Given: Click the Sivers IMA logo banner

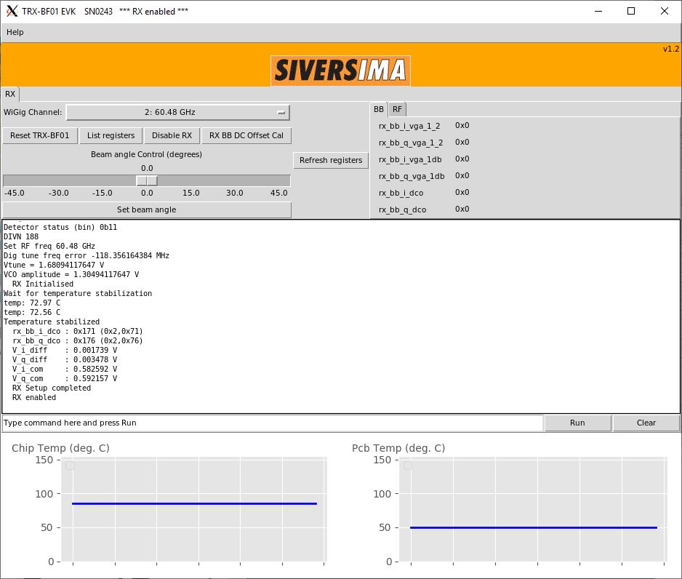Looking at the screenshot, I should point(340,71).
